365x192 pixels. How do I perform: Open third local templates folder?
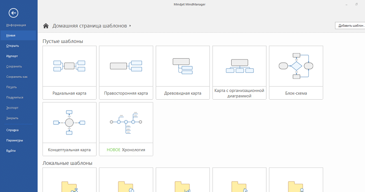(183, 187)
